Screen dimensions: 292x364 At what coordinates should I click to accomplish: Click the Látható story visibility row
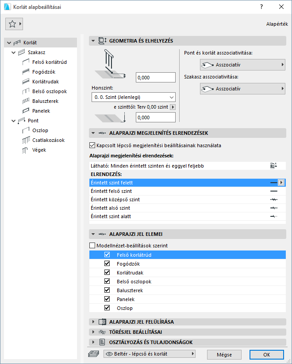point(187,166)
